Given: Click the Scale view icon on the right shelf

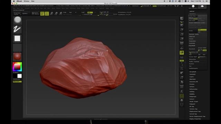Looking at the screenshot, I should tap(182, 77).
